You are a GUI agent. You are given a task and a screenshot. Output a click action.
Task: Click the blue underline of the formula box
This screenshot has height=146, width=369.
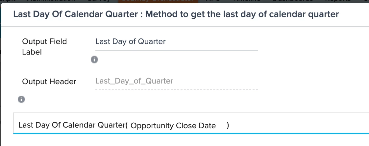coord(191,133)
